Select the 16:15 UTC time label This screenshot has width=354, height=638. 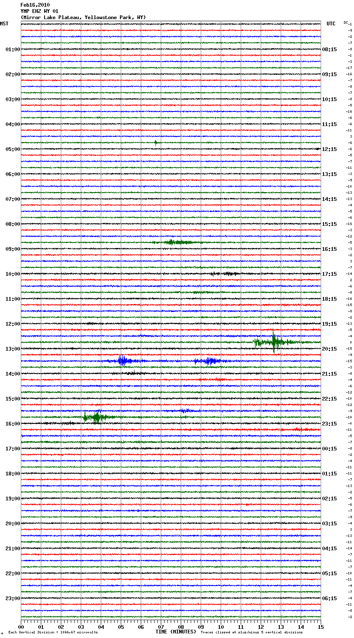point(329,249)
